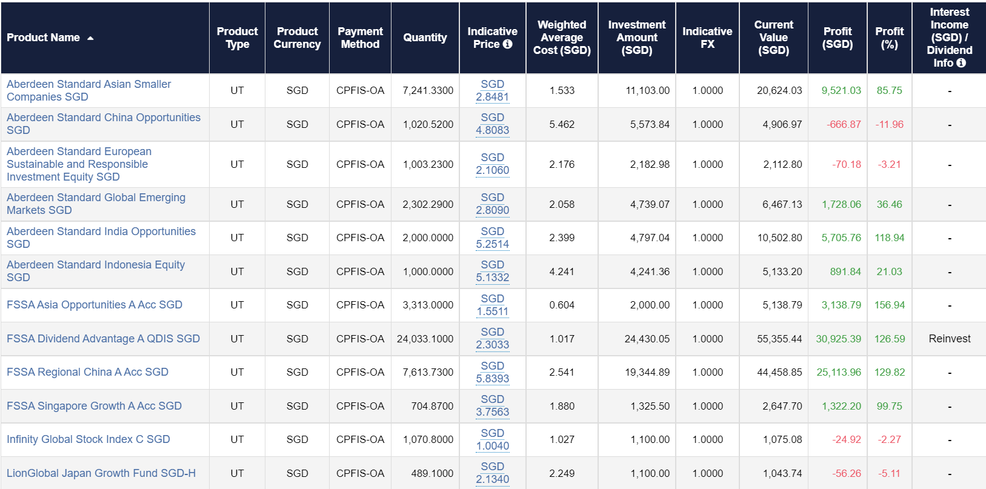Click indicative price SGD 2.1060
The image size is (986, 489).
point(492,164)
